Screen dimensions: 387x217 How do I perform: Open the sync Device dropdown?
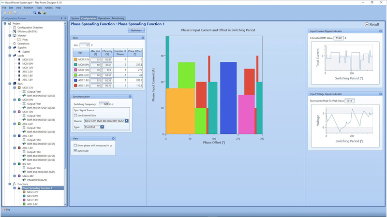pos(127,121)
